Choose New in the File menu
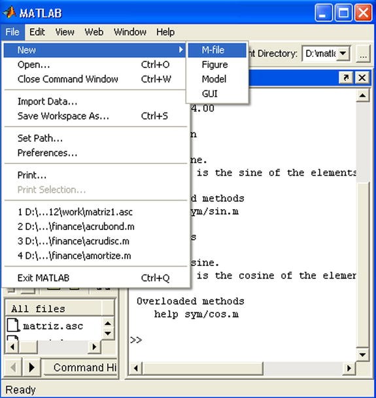This screenshot has height=398, width=376. (95, 50)
